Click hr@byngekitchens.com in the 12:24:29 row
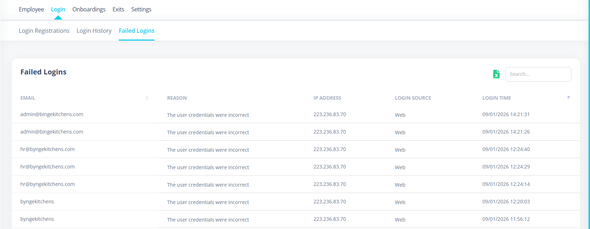Screen dimensions: 590x229 tap(47, 167)
